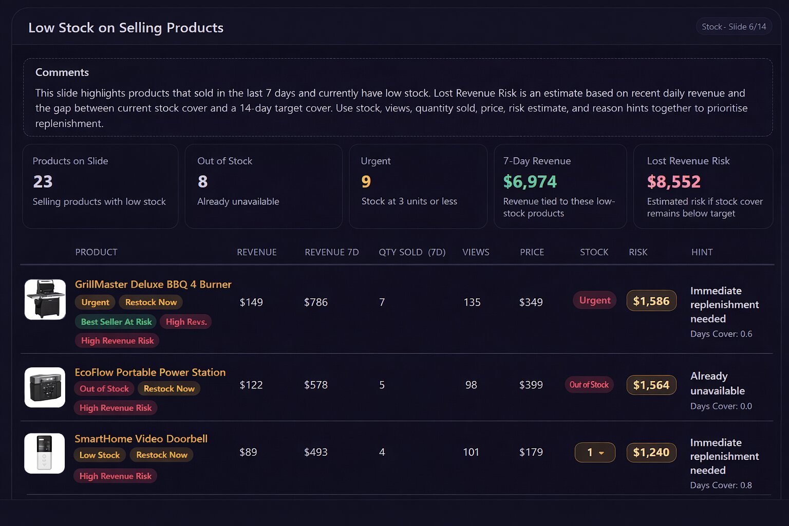Click Restock Now tag on EcoFlow row

pos(169,389)
